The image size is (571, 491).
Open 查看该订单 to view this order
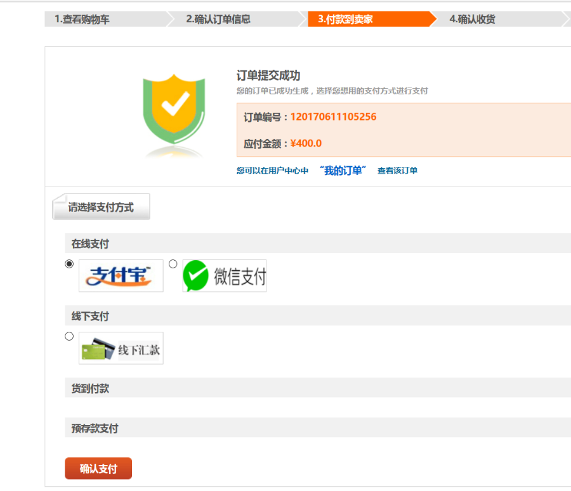[397, 171]
